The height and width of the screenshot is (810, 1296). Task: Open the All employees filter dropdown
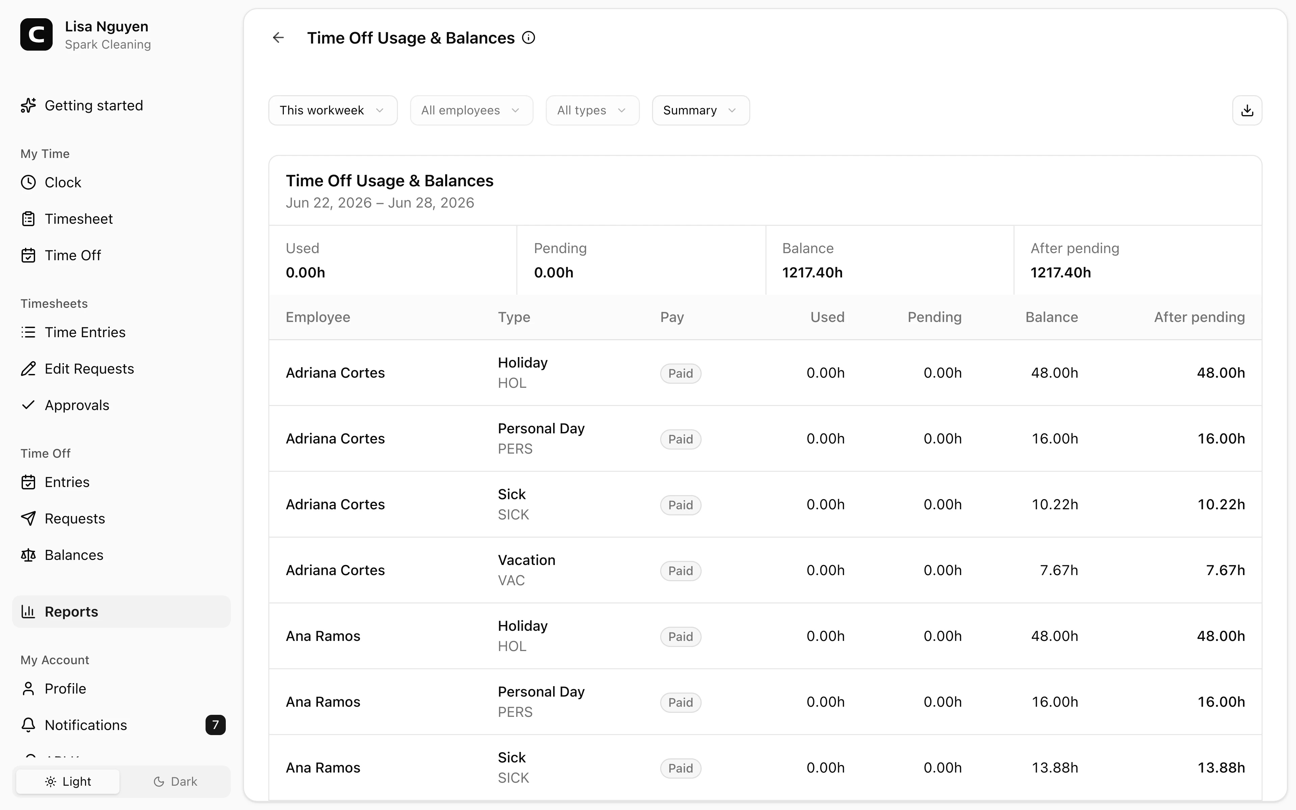pyautogui.click(x=471, y=110)
